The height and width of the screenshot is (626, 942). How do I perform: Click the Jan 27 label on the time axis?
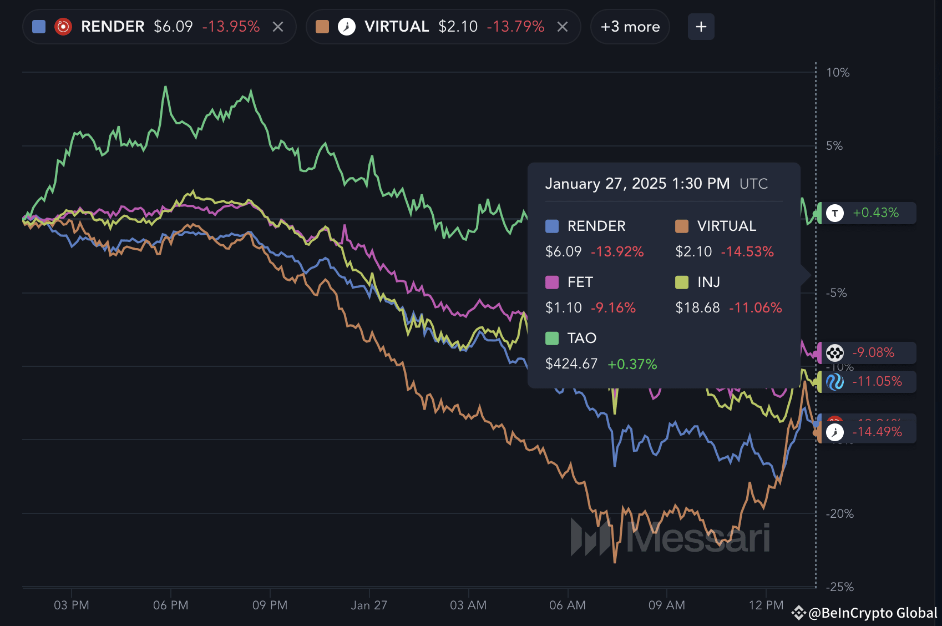click(368, 605)
